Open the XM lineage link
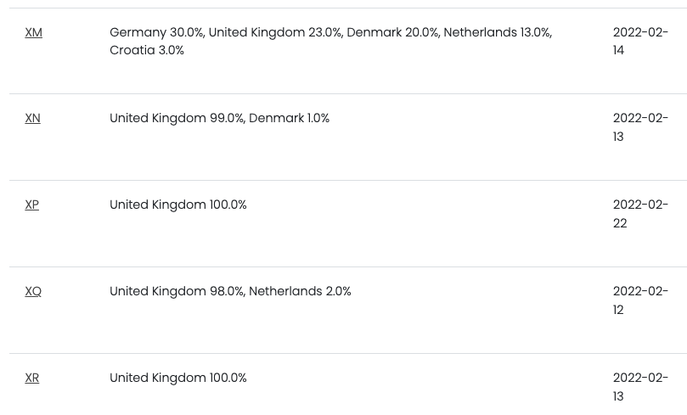The width and height of the screenshot is (687, 415). pyautogui.click(x=34, y=32)
